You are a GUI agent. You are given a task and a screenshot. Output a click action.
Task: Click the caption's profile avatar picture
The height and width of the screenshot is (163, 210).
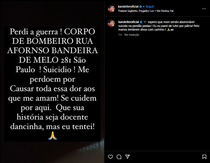[111, 23]
